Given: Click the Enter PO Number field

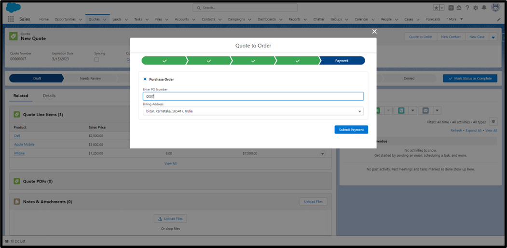Looking at the screenshot, I should (x=253, y=96).
